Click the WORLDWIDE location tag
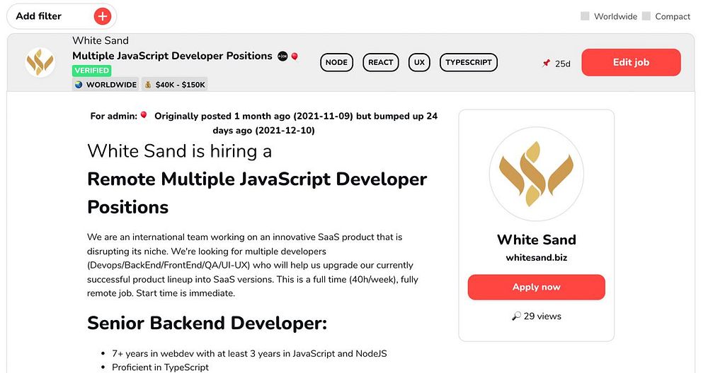Image resolution: width=708 pixels, height=373 pixels. tap(105, 84)
